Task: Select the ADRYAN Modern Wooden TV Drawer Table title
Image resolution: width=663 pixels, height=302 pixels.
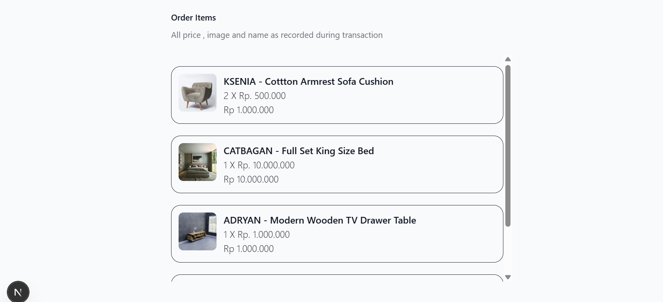Action: pos(320,220)
